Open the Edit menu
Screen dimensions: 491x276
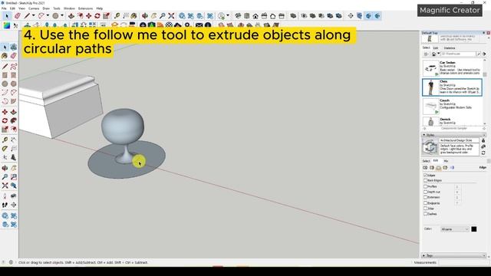pyautogui.click(x=12, y=8)
